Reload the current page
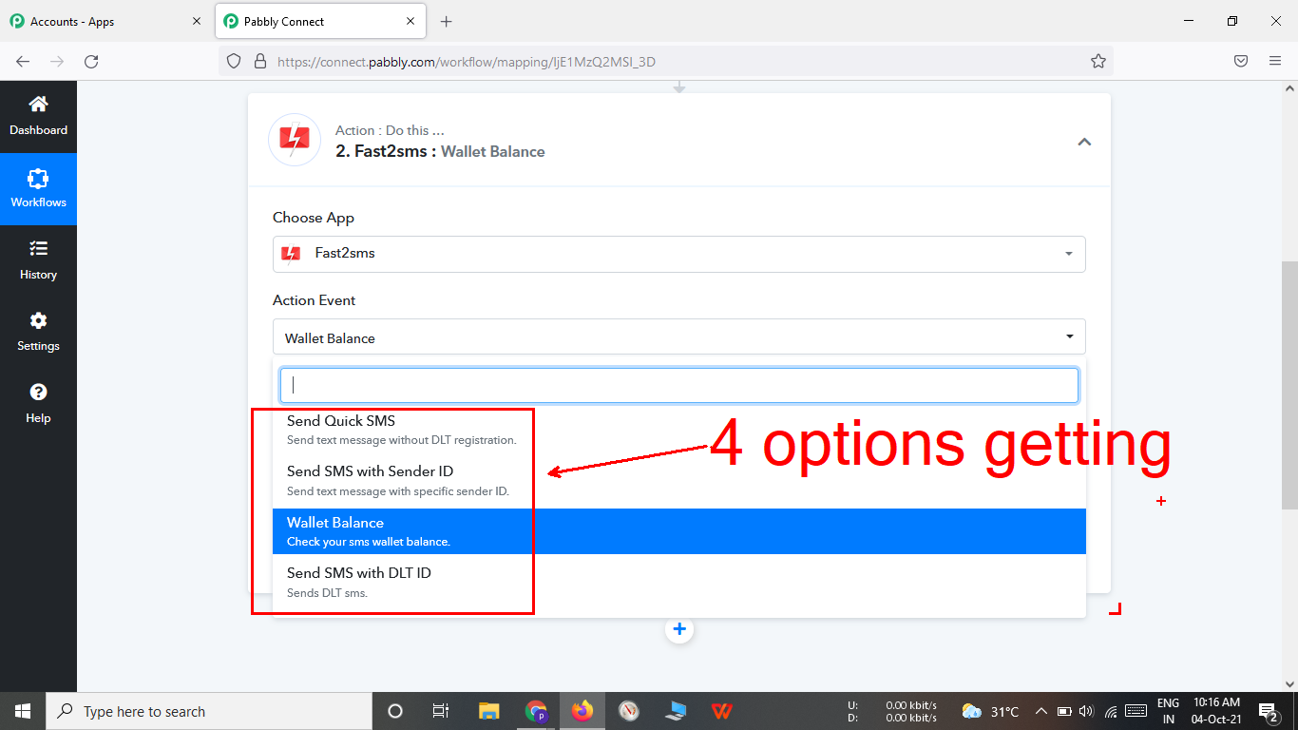 (x=91, y=61)
